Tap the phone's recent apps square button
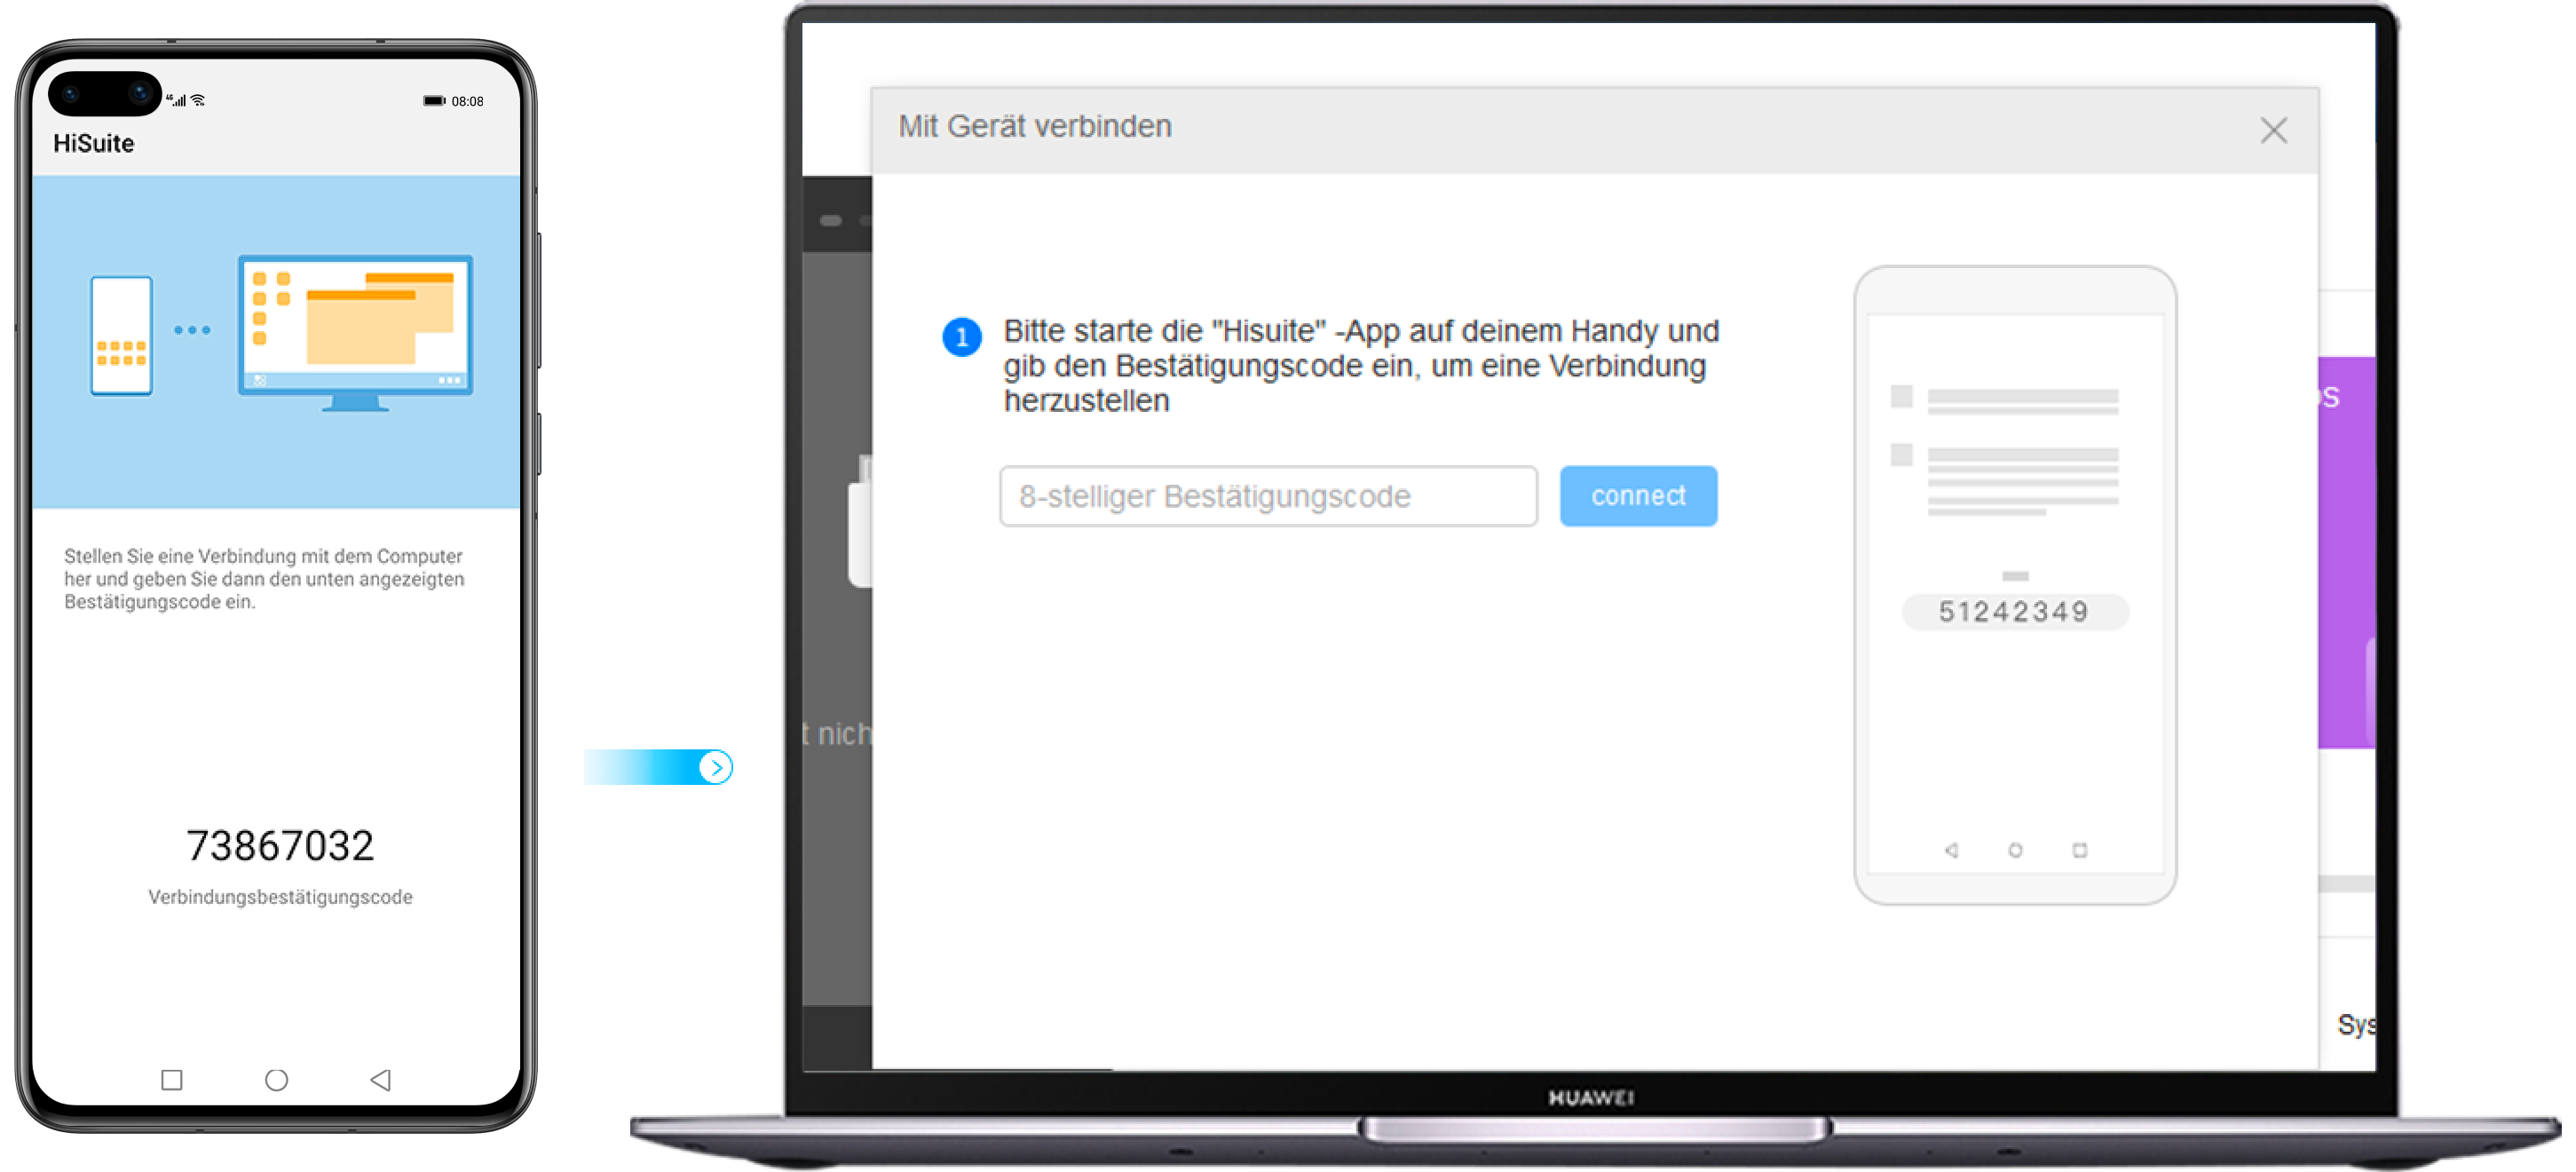2576x1172 pixels. pyautogui.click(x=172, y=1080)
